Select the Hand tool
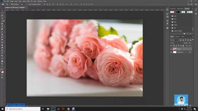This screenshot has width=198, height=111. [x=2, y=61]
